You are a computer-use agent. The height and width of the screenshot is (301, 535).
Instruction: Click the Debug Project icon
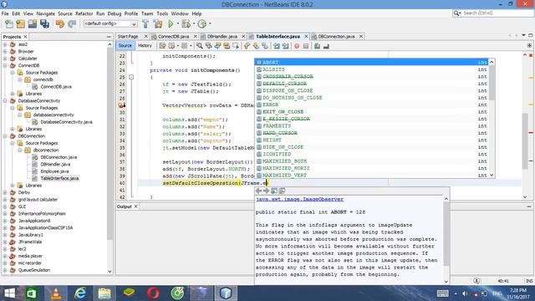point(186,24)
